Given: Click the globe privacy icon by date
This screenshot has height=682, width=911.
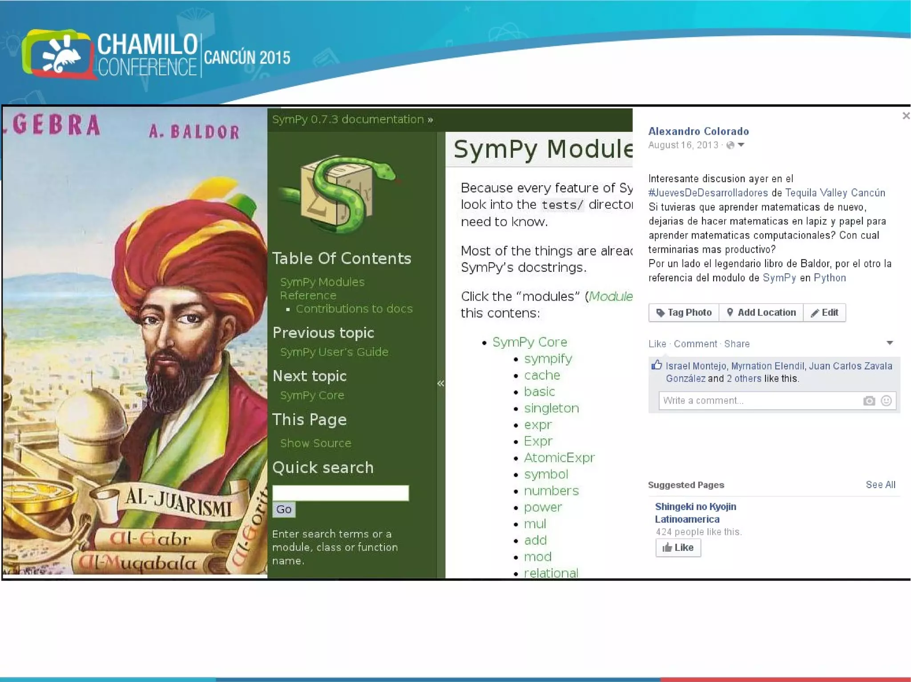Looking at the screenshot, I should (730, 145).
